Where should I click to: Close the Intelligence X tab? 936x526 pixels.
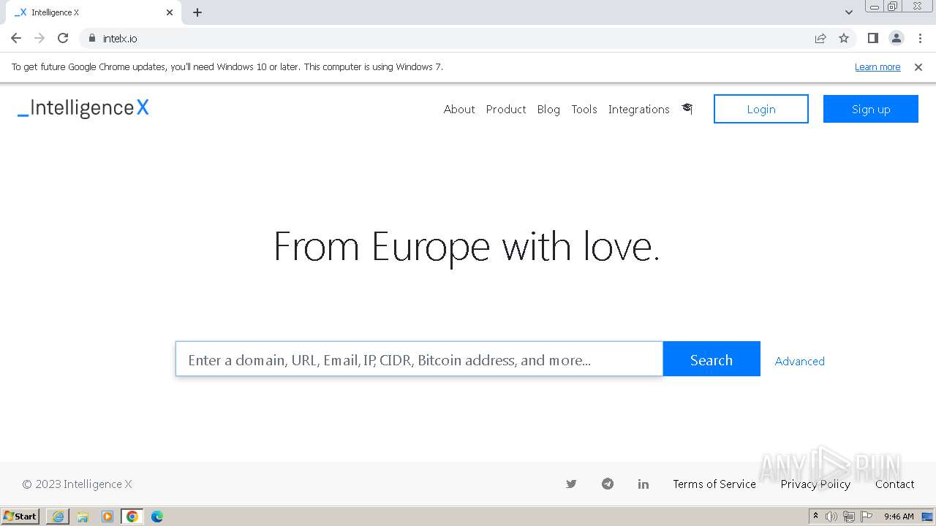(170, 12)
